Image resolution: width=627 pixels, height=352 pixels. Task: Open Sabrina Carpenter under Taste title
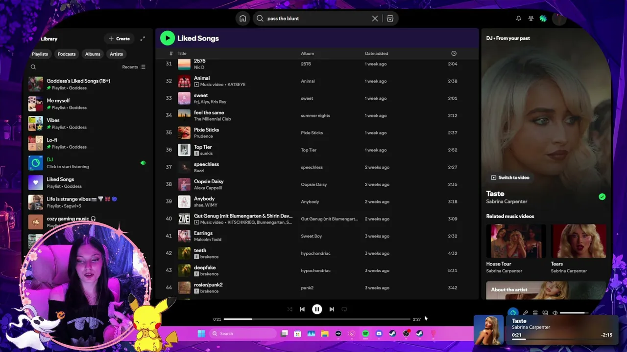point(506,201)
